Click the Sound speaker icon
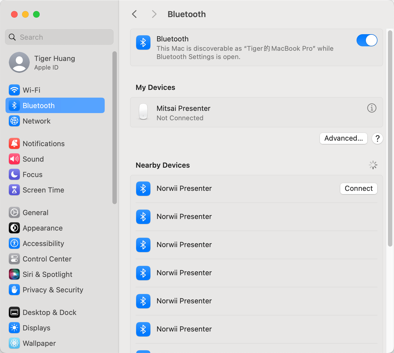 (x=14, y=159)
